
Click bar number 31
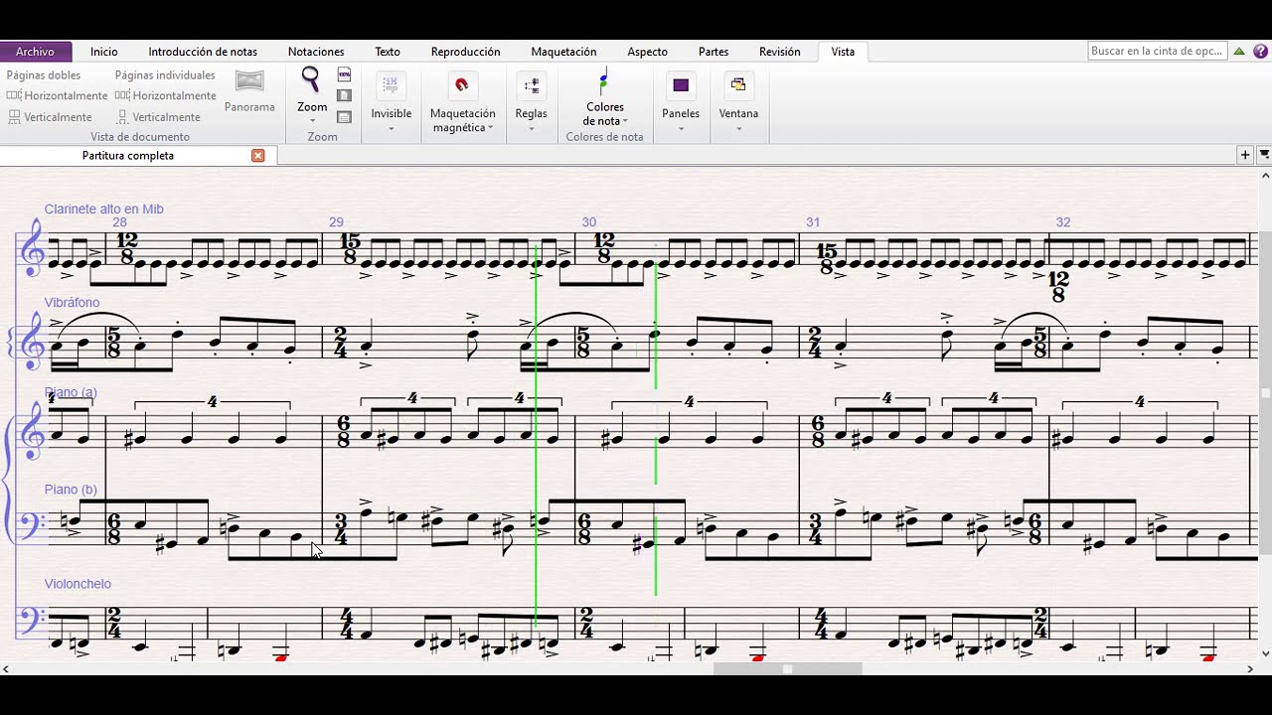coord(813,222)
